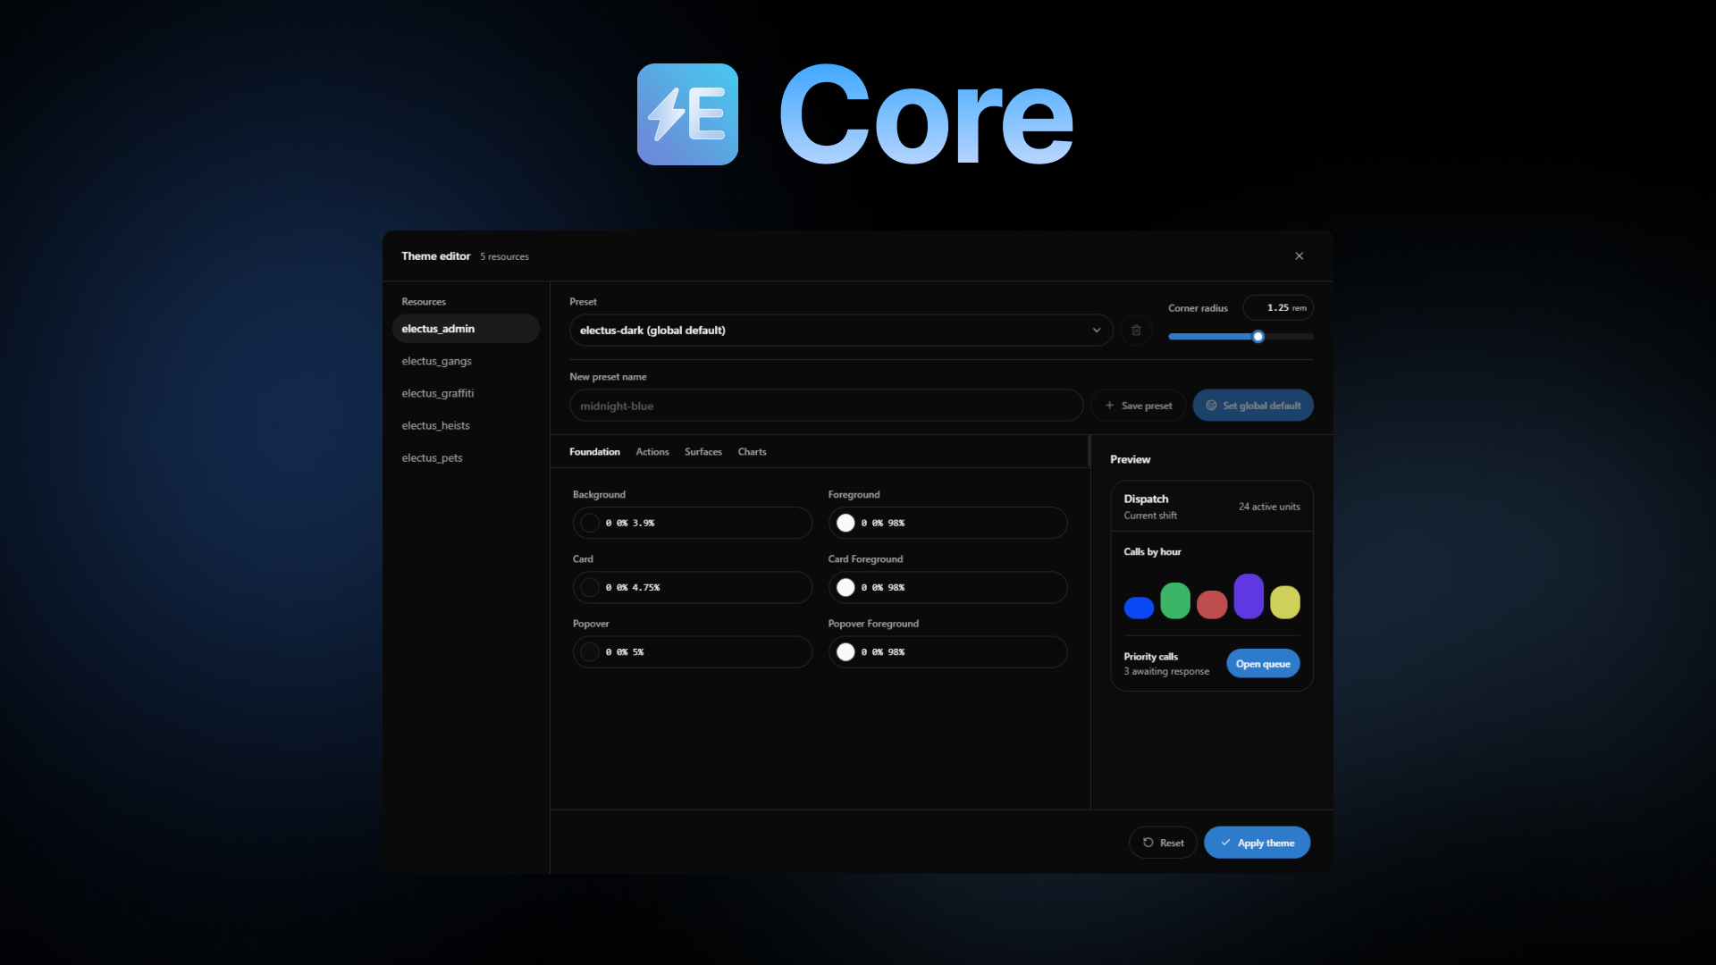The height and width of the screenshot is (965, 1716).
Task: Click the Set global default button
Action: 1253,406
